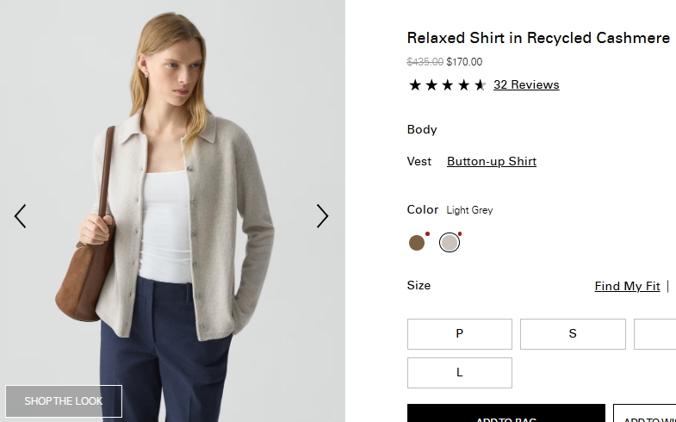
Task: Advance to the next product photo
Action: [322, 216]
